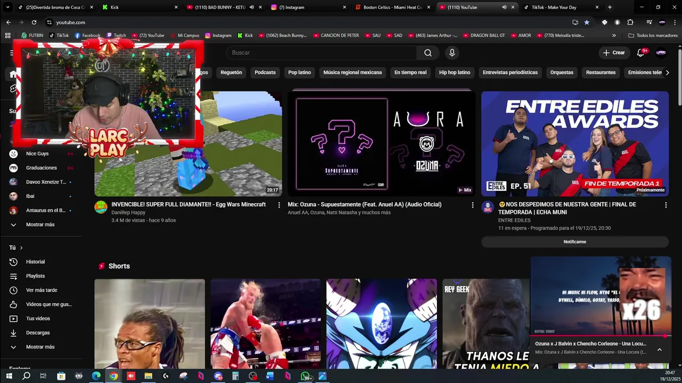
Task: Show hidden bookmarks overflow chevron
Action: coord(614,36)
